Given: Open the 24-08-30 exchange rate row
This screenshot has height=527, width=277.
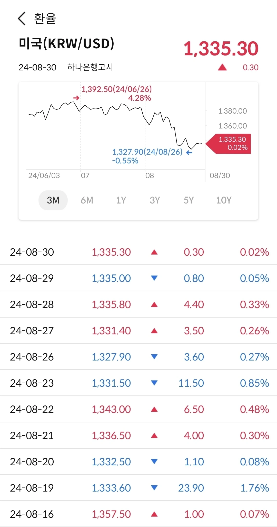Looking at the screenshot, I should (138, 252).
